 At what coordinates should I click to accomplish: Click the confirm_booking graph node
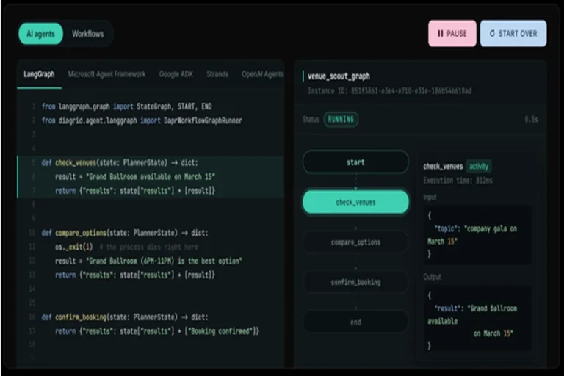355,282
